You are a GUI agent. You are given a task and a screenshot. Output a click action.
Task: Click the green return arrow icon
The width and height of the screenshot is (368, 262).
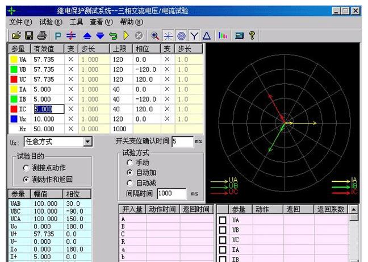click(113, 36)
